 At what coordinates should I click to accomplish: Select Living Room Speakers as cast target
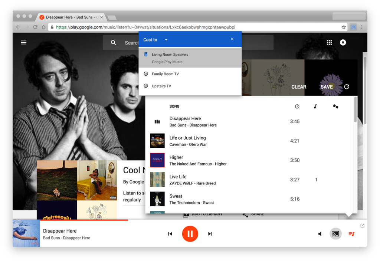tap(170, 55)
